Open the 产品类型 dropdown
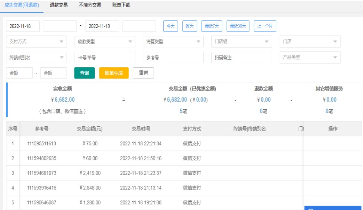Image resolution: width=363 pixels, height=210 pixels. pyautogui.click(x=310, y=58)
